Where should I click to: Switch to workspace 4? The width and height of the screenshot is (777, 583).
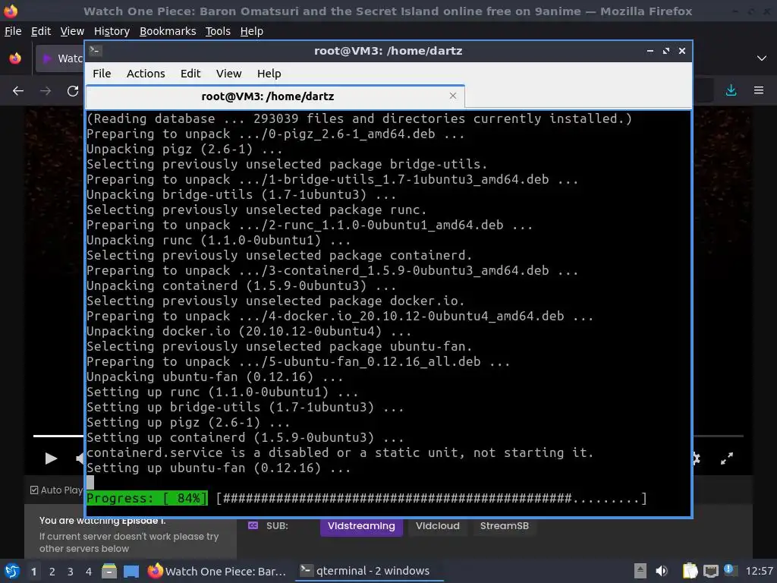coord(89,571)
